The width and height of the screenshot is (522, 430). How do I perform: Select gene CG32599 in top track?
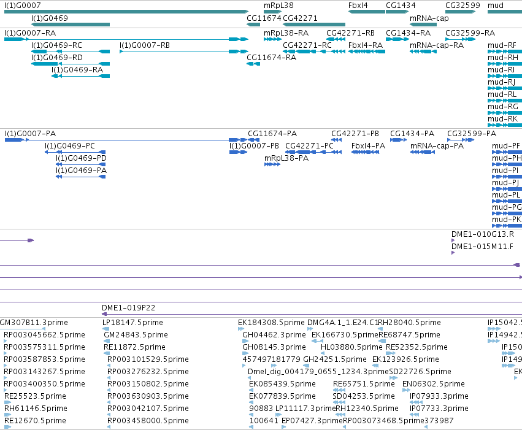click(461, 12)
